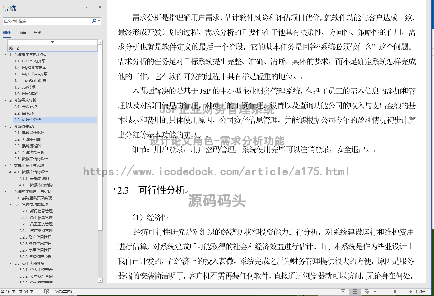Screen dimensions: 434x296
Task: Click the jump-to-top arrow in navigation list
Action: [x=53, y=42]
